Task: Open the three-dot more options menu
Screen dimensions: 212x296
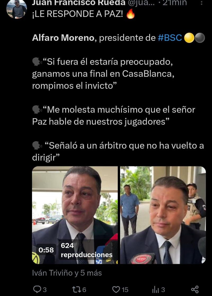Action: coord(202,3)
